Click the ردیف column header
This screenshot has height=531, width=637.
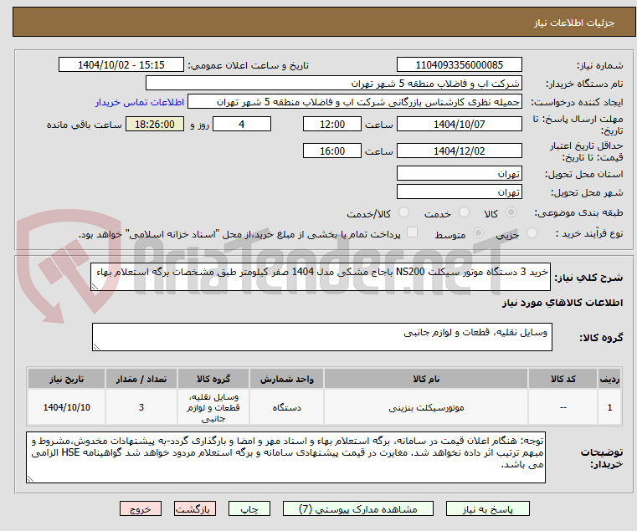(x=609, y=379)
